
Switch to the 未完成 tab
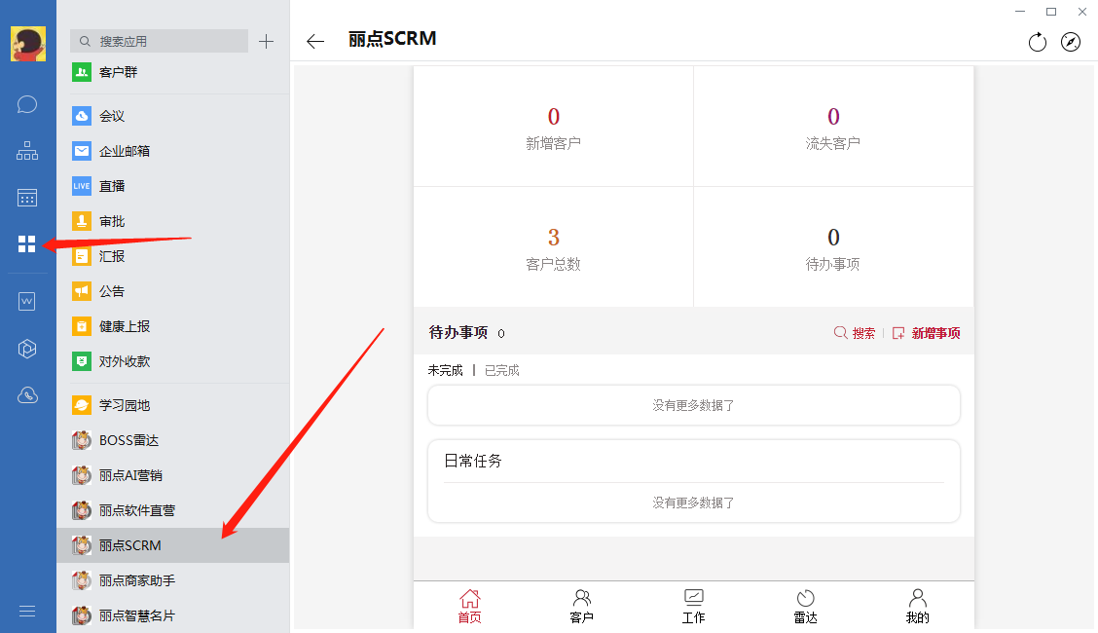[x=446, y=370]
